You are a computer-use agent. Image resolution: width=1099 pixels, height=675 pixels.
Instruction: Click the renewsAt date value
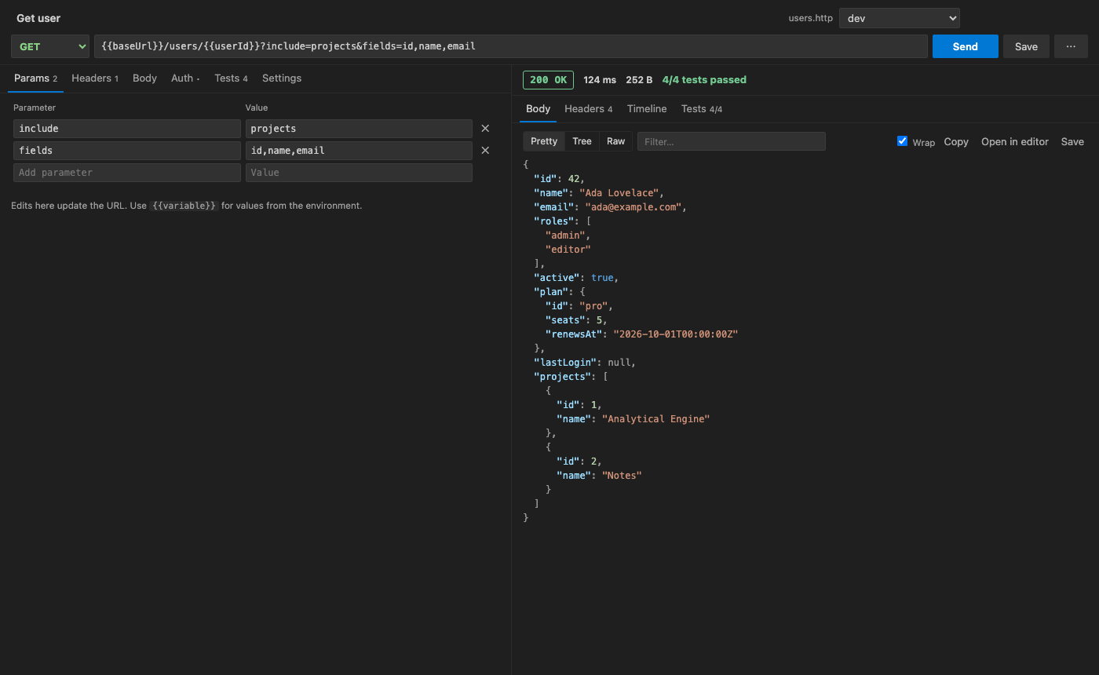click(676, 334)
